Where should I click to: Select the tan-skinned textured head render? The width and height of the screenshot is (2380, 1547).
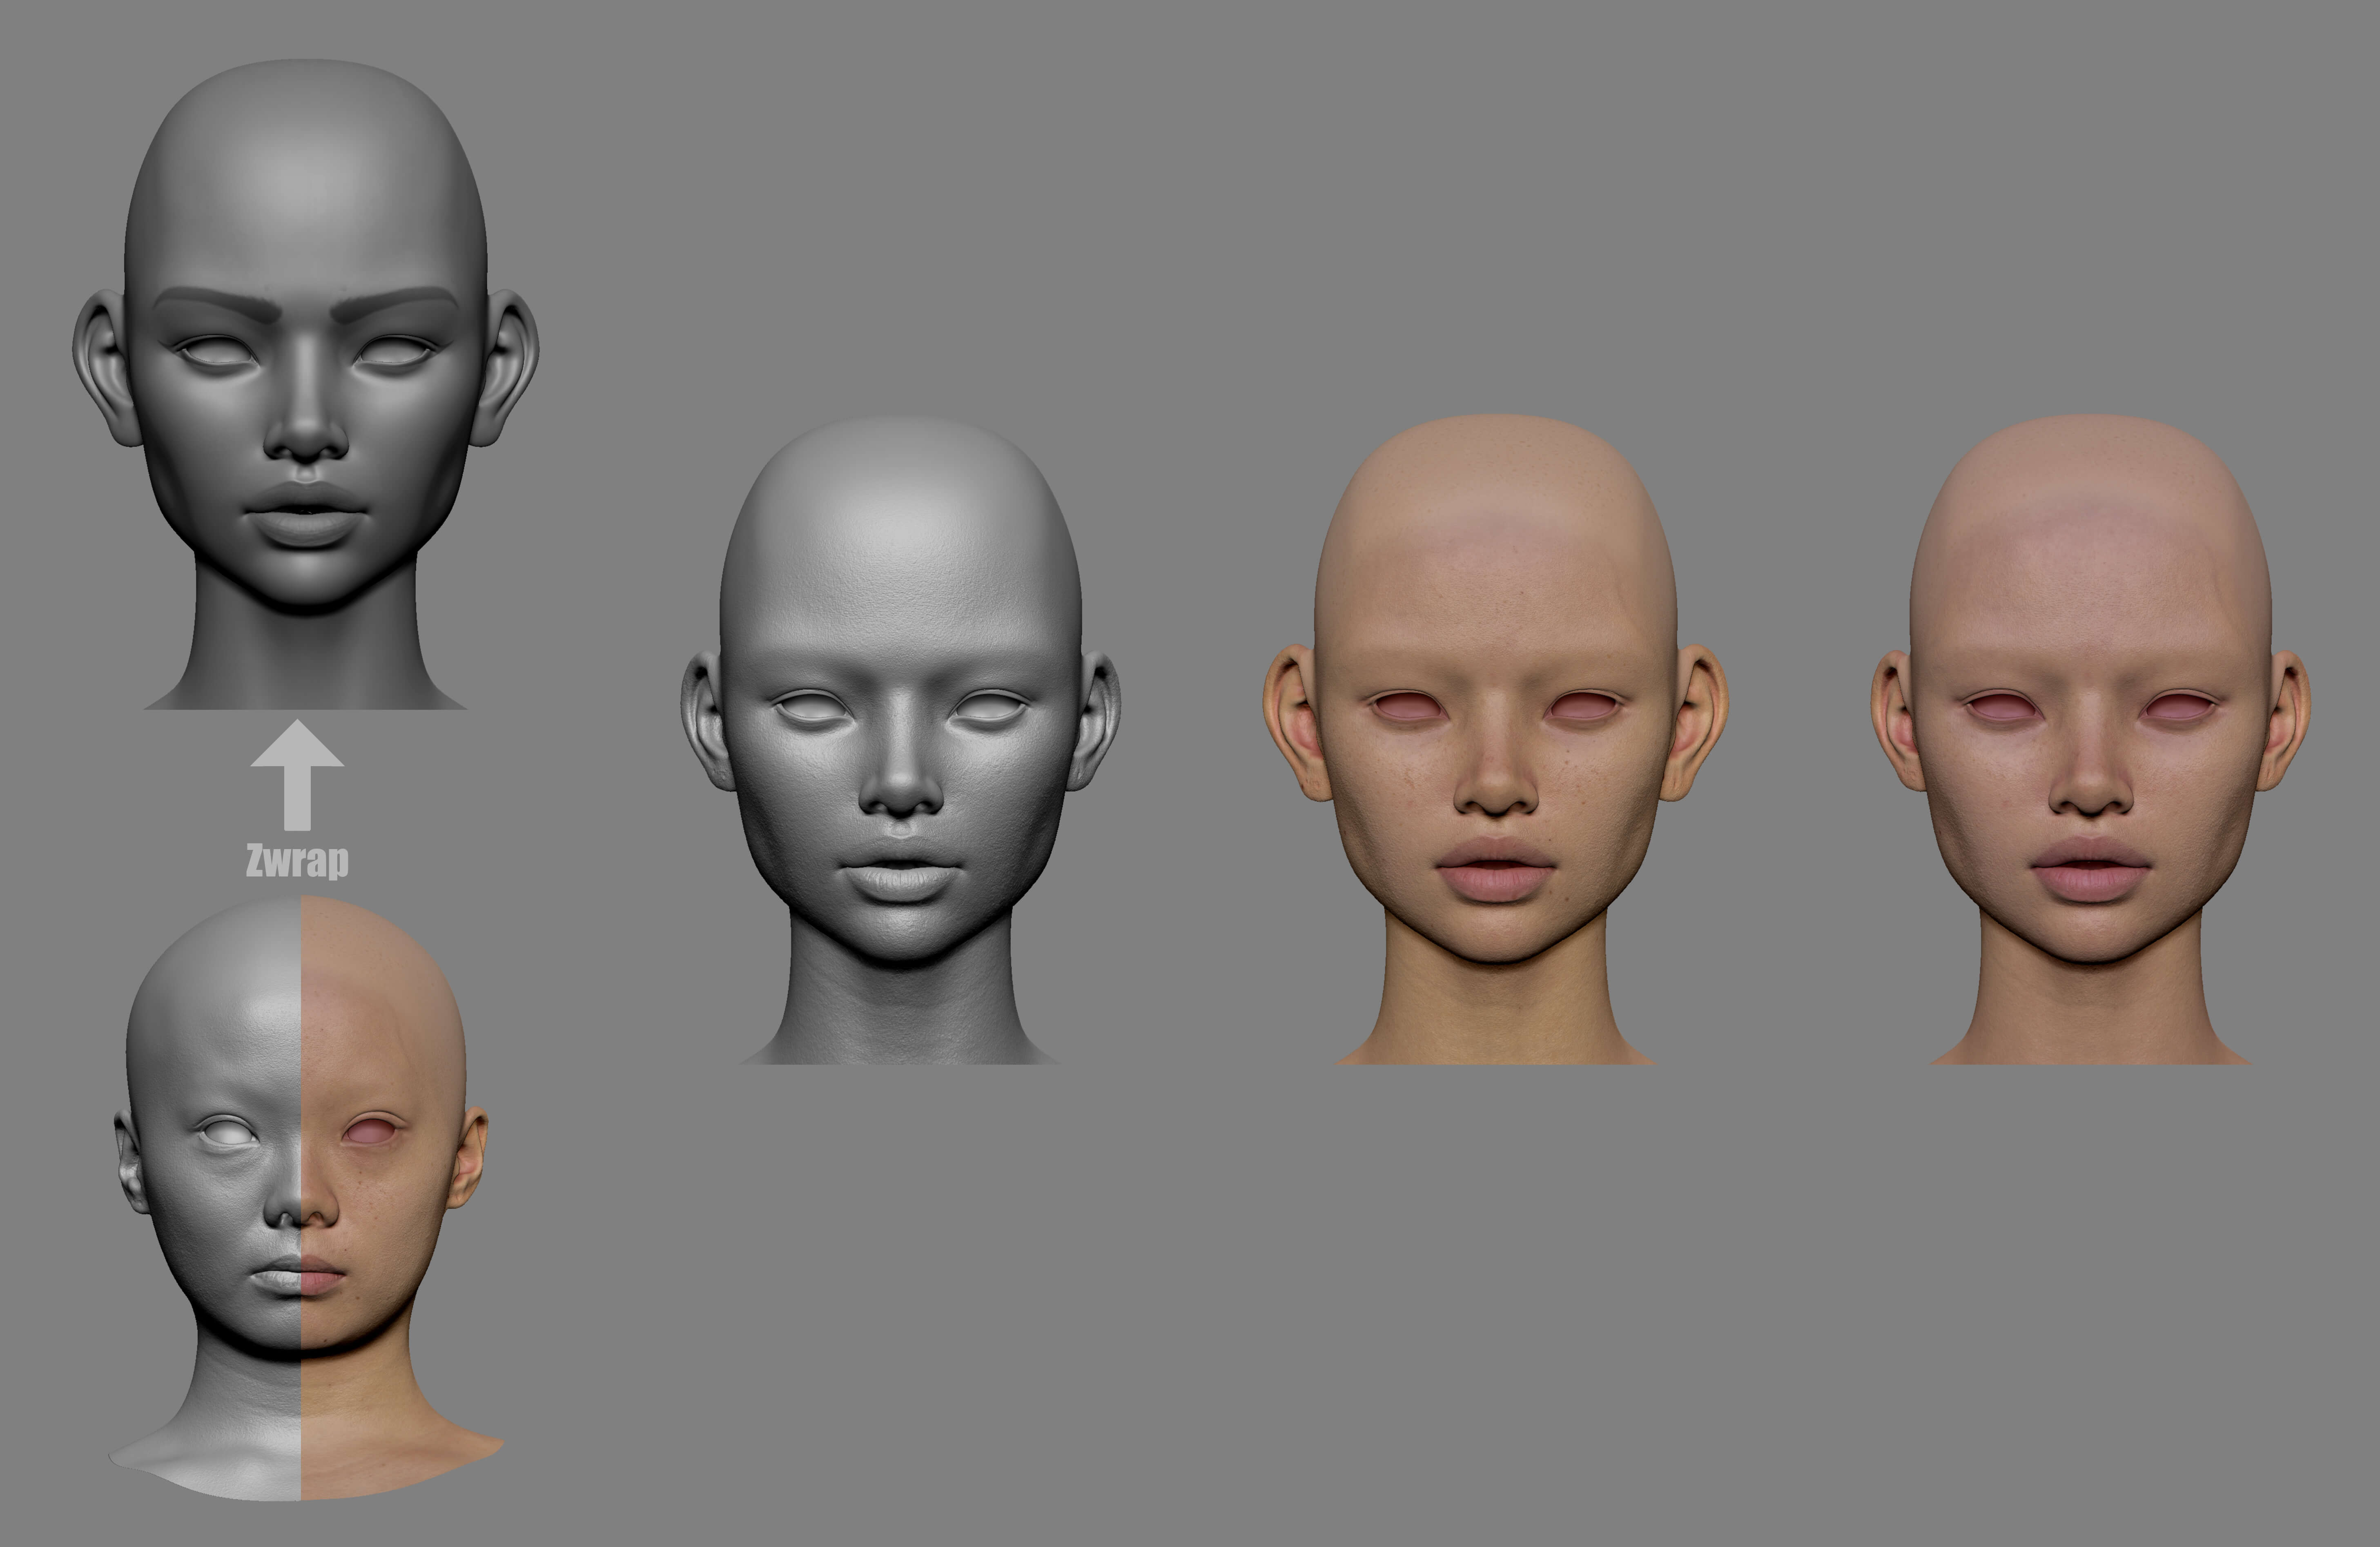(x=1496, y=740)
